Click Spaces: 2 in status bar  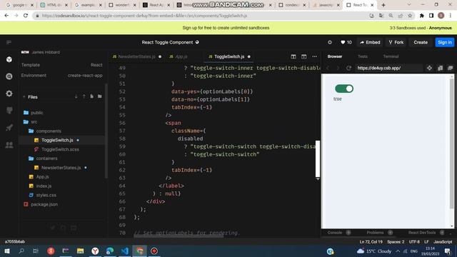(396, 242)
